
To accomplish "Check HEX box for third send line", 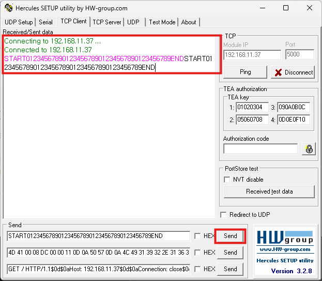I will tap(197, 269).
